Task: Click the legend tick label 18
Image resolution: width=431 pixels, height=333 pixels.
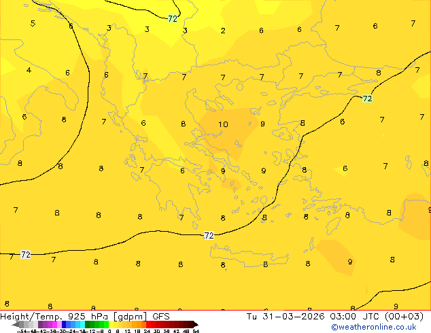Action: pos(137,332)
